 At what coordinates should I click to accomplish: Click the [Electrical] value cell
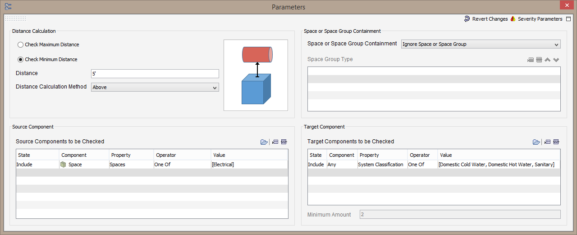(x=249, y=164)
